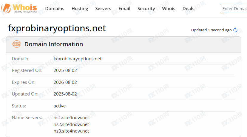Click the ns3.site4now.net name server
The image size is (247, 137).
click(71, 131)
